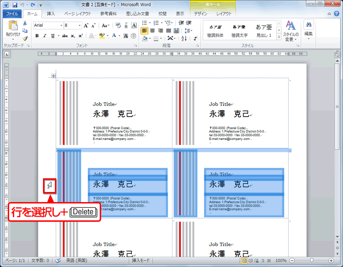Viewport: 343px width, 267px height.
Task: Click the Cut scissors icon
Action: tap(25, 23)
